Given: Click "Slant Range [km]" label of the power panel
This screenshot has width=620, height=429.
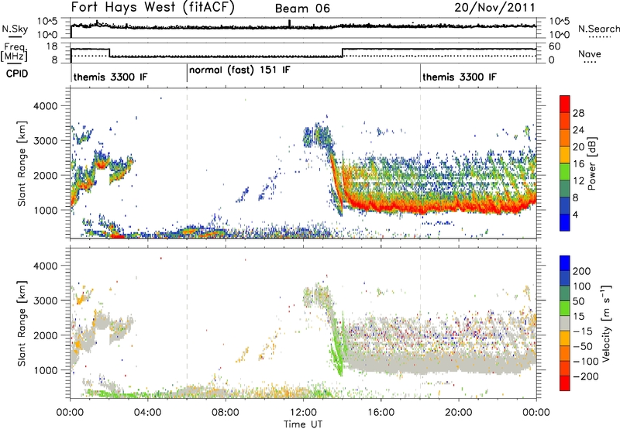Looking at the screenshot, I should pos(22,163).
